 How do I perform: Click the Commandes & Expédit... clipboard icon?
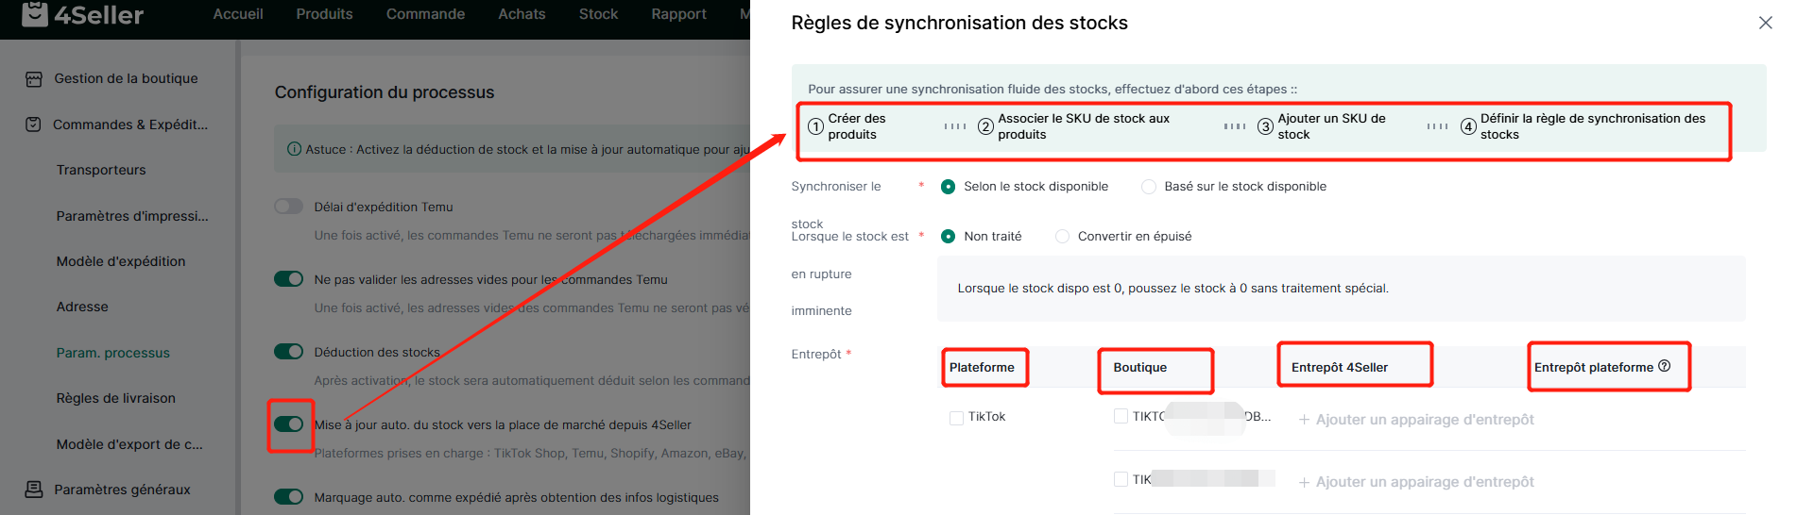point(33,125)
